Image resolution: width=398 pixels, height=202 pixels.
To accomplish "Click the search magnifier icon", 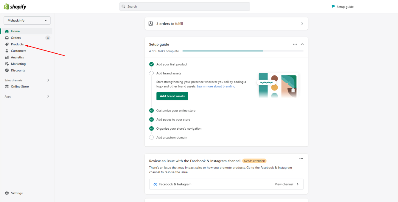I will 124,7.
